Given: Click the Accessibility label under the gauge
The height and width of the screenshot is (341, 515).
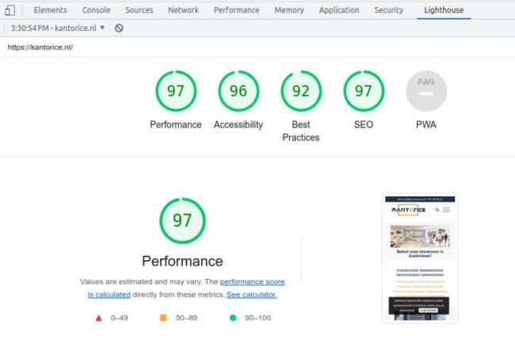Looking at the screenshot, I should click(238, 125).
